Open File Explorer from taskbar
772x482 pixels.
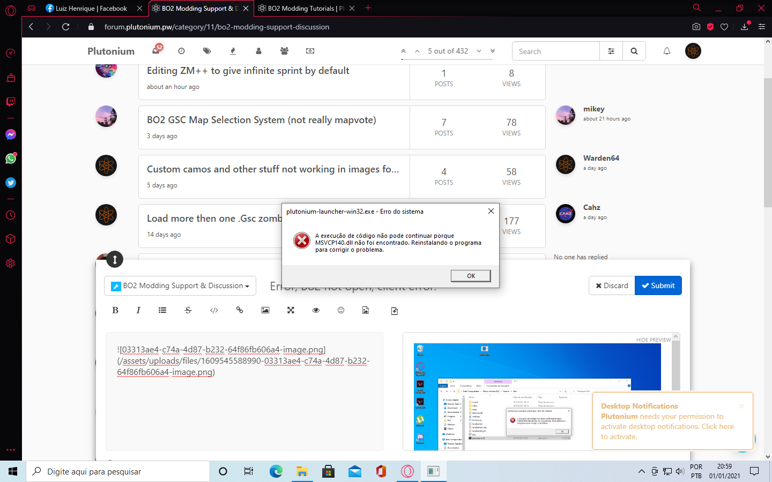point(302,471)
